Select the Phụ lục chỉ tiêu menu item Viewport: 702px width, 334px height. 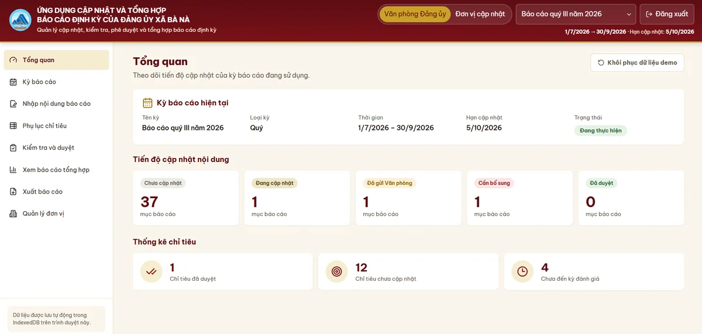(56, 126)
